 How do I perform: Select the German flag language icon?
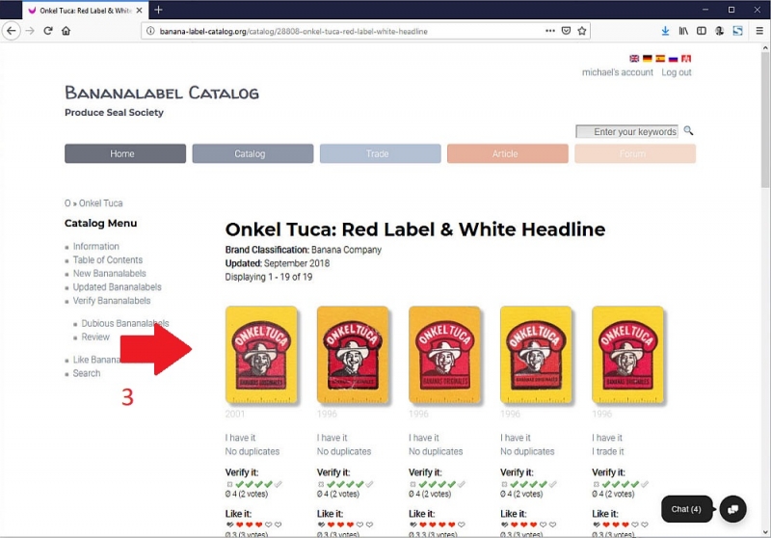(x=647, y=59)
